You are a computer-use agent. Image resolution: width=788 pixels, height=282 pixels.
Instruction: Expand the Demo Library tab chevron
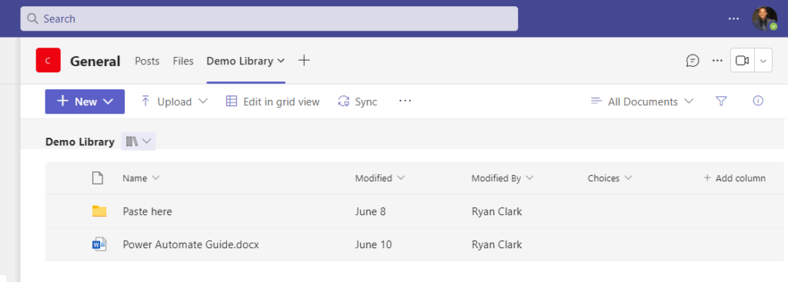[x=281, y=61]
